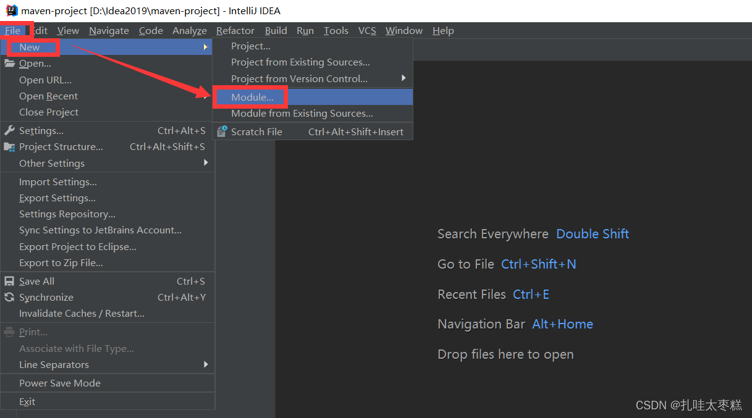
Task: Open the Build menu
Action: click(x=276, y=30)
